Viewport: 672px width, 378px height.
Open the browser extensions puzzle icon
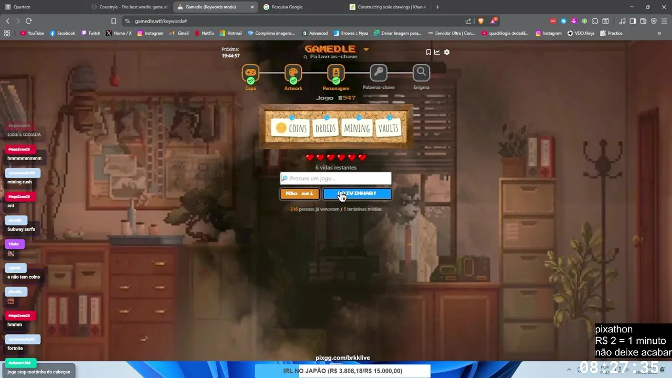[x=595, y=21]
